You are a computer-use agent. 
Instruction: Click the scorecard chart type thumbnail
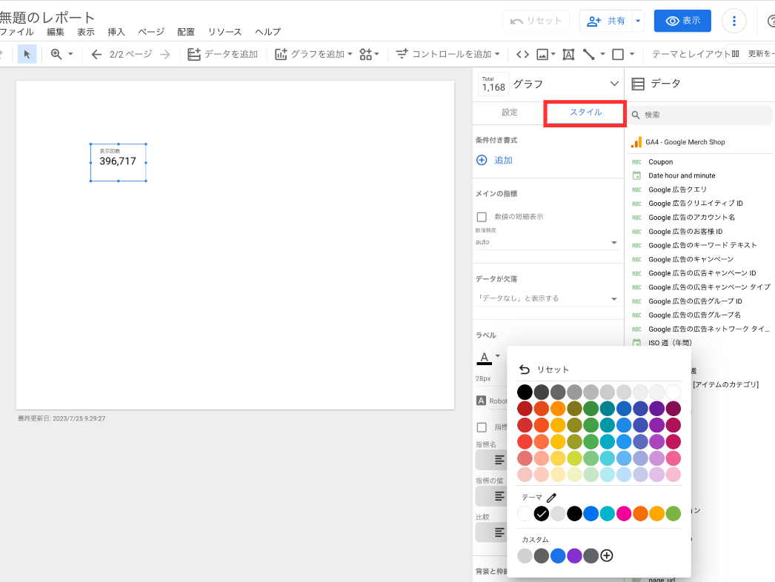493,84
